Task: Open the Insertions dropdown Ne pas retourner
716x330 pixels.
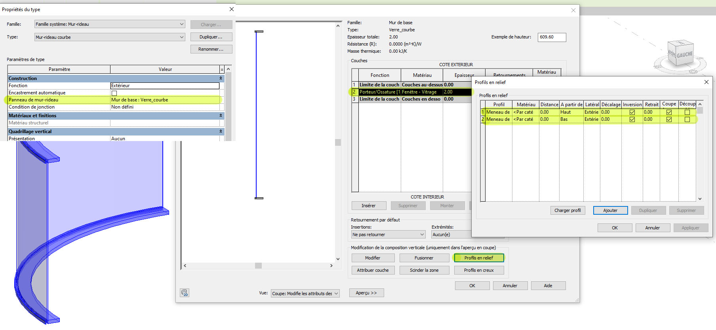Action: coord(388,235)
